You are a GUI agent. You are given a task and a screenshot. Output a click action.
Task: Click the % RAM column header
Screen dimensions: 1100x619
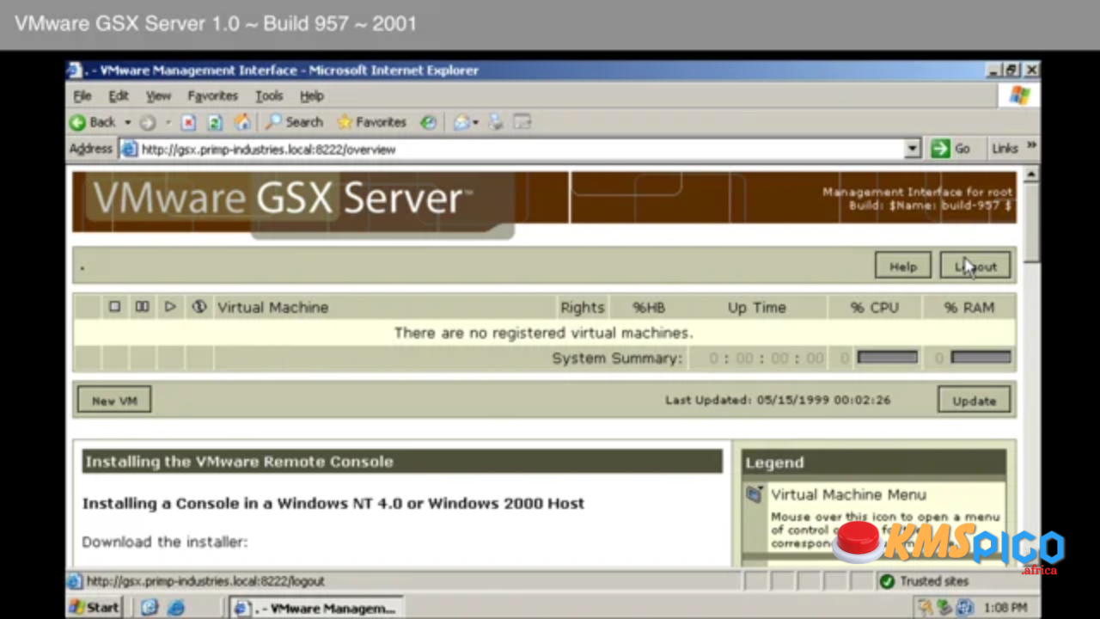969,307
